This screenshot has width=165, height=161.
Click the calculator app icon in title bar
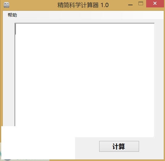pos(6,5)
